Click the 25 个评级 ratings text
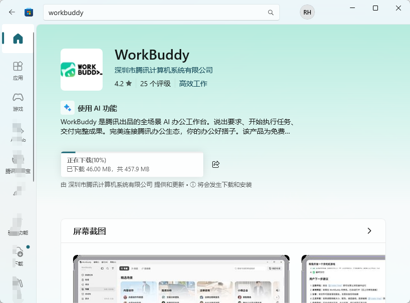 pos(155,84)
